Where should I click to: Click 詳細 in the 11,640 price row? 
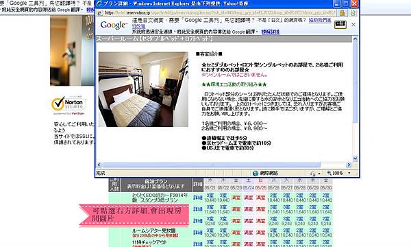click(x=198, y=209)
